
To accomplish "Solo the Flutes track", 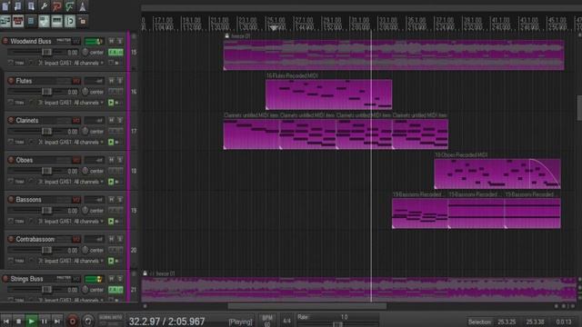I will (x=120, y=81).
